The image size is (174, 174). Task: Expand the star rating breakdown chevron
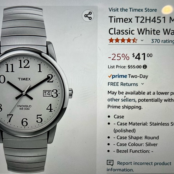[x=142, y=40]
